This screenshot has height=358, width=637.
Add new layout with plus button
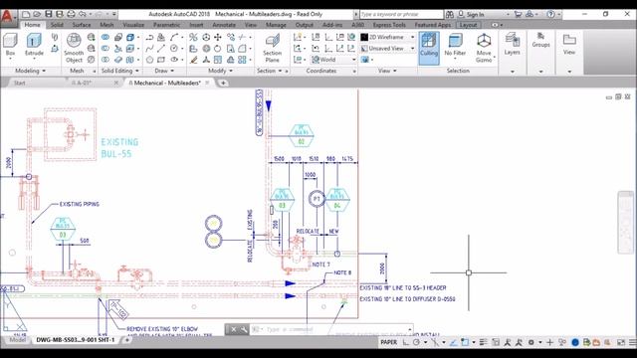point(126,340)
